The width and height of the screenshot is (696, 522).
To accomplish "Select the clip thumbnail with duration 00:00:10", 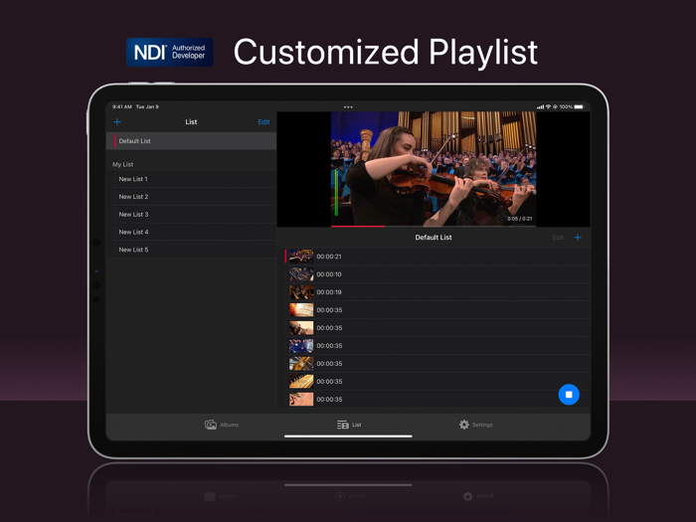I will pos(301,274).
